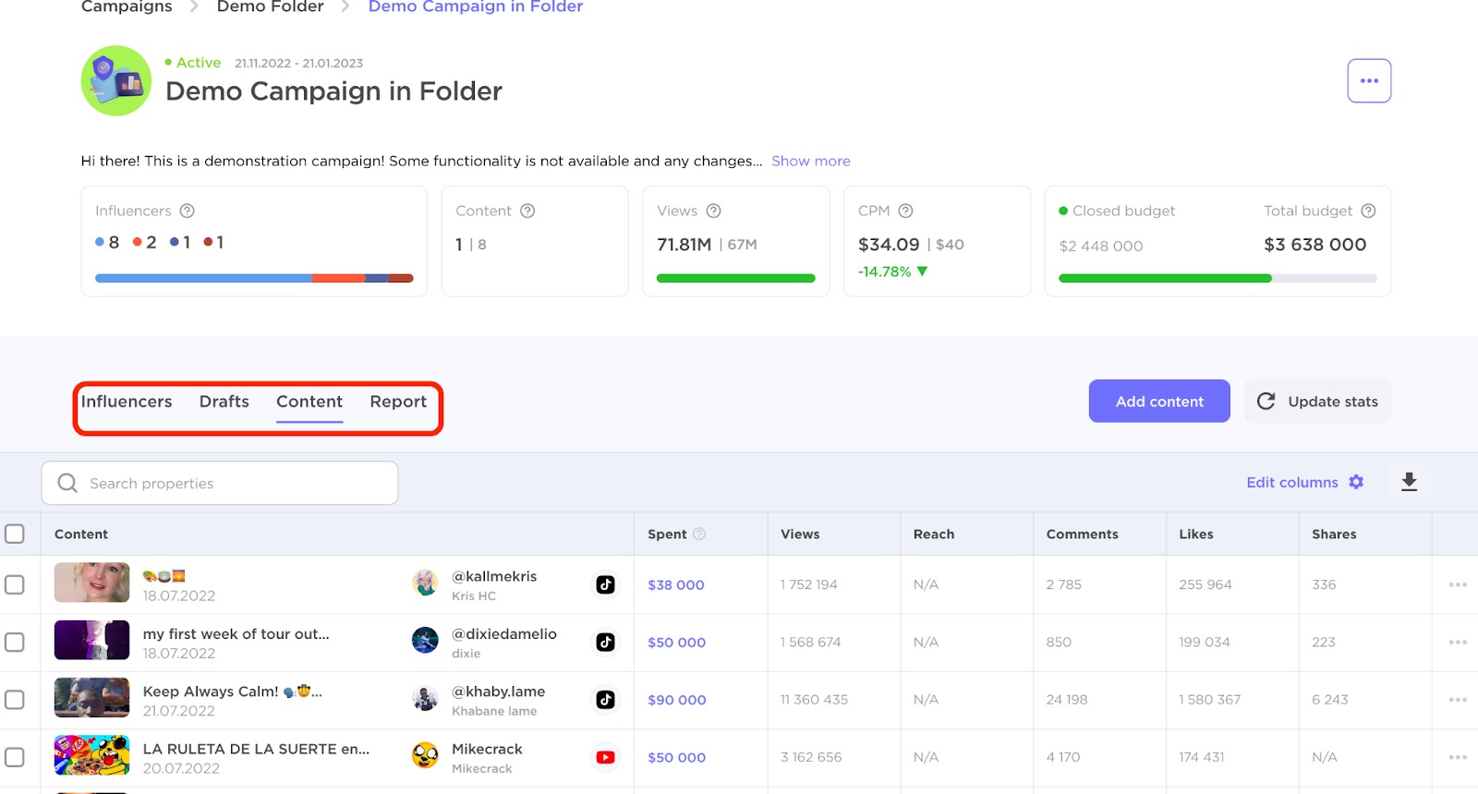Click the closed budget progress bar
The width and height of the screenshot is (1478, 794).
1218,278
